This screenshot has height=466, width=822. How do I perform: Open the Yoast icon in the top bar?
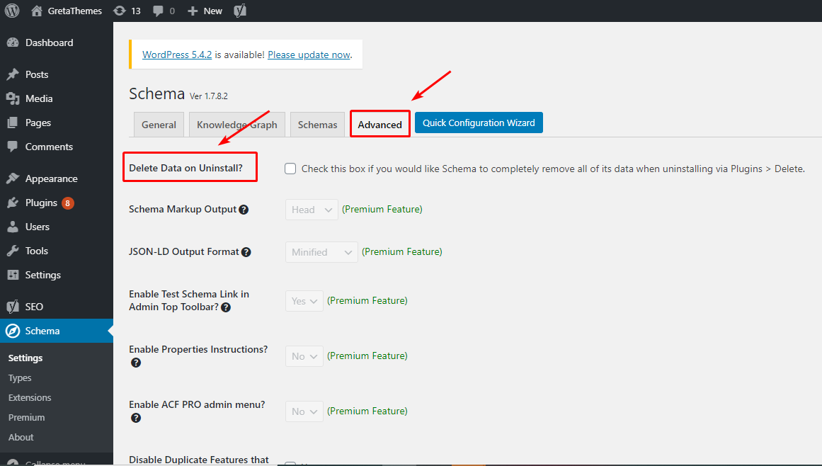point(240,11)
